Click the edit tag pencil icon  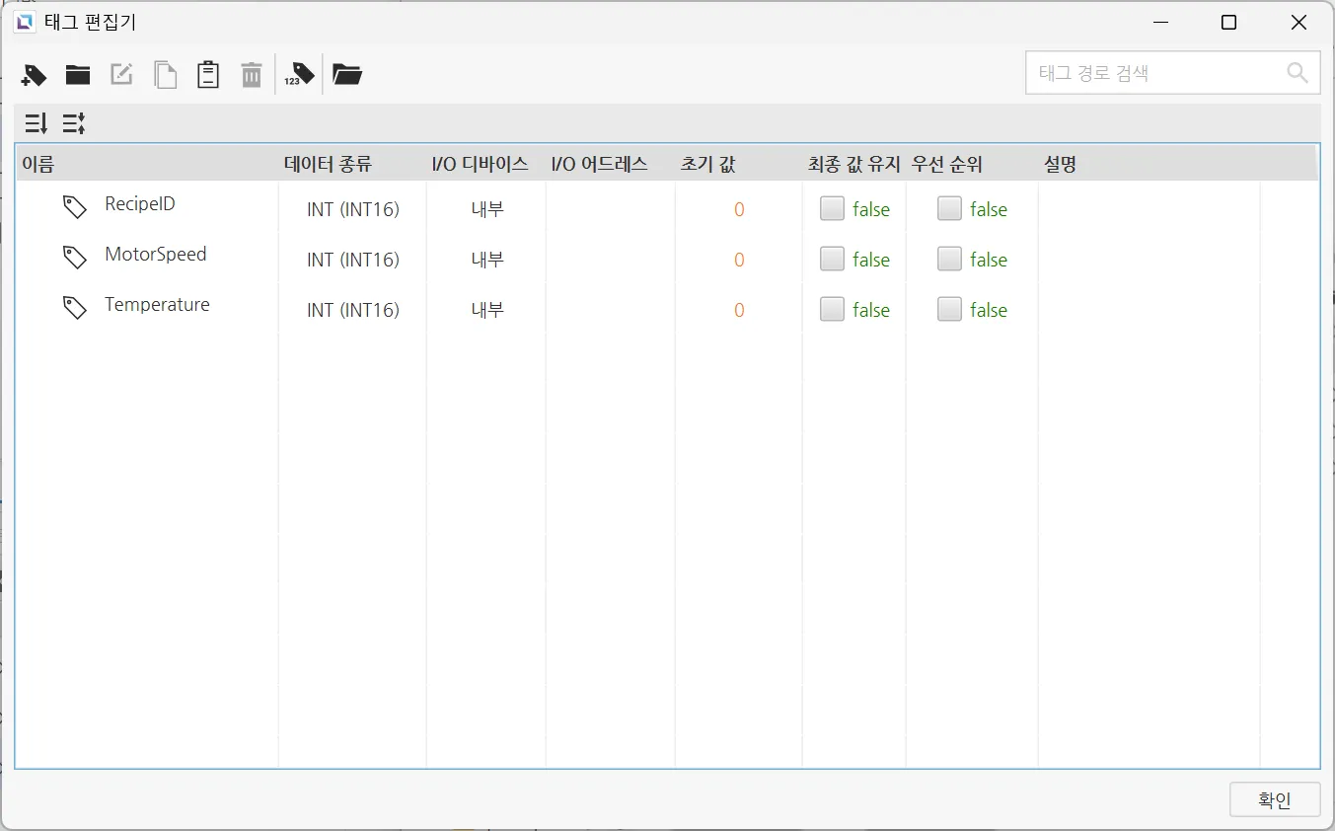(121, 75)
